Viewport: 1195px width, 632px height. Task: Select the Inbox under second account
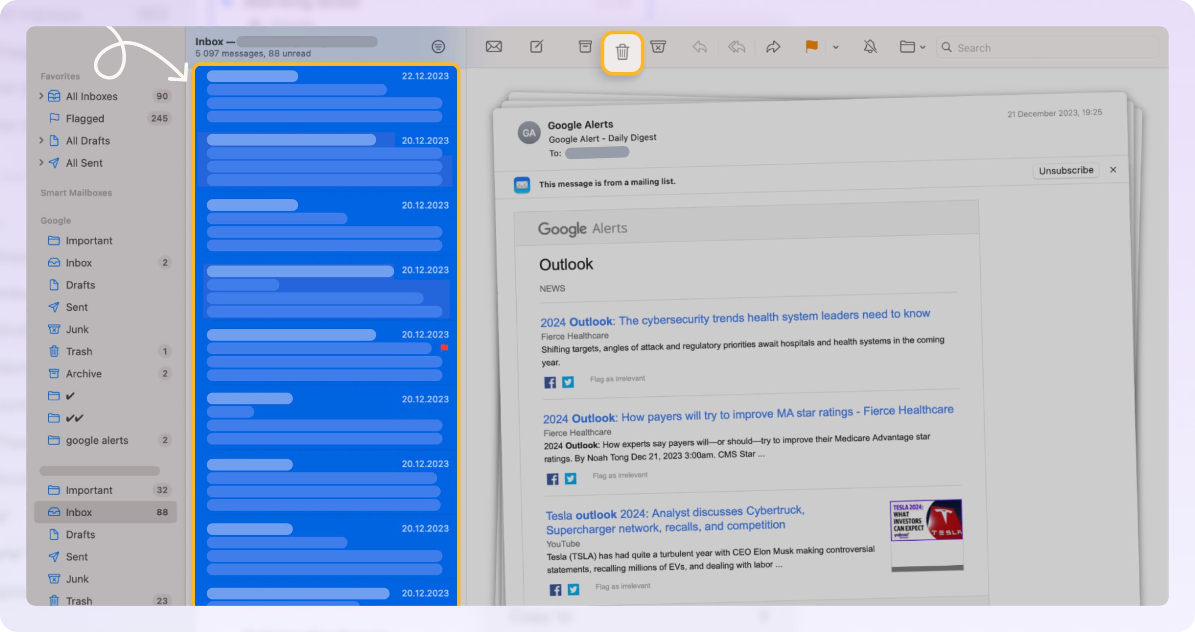(x=78, y=512)
